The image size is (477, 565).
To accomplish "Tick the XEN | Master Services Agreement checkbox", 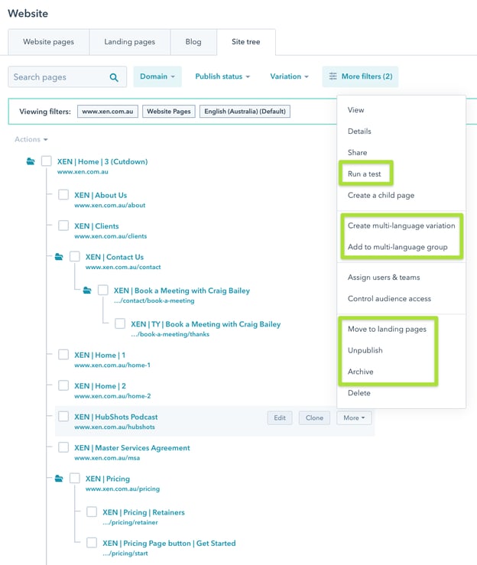I will [x=63, y=447].
